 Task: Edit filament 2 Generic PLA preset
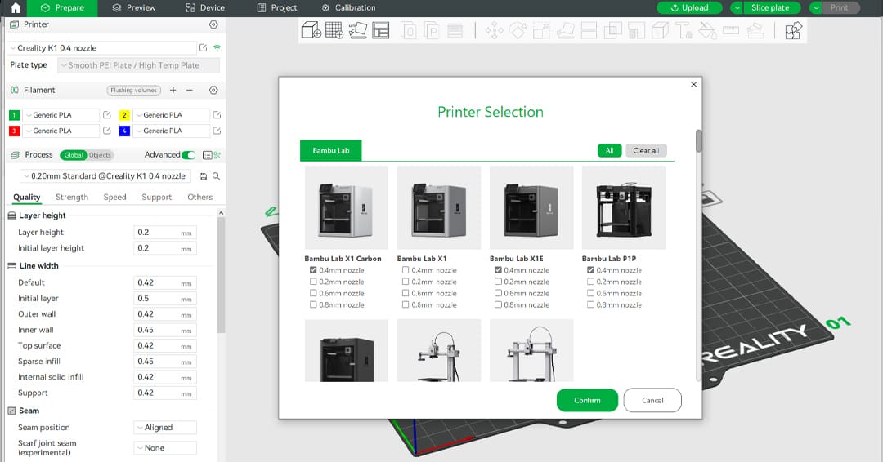217,114
